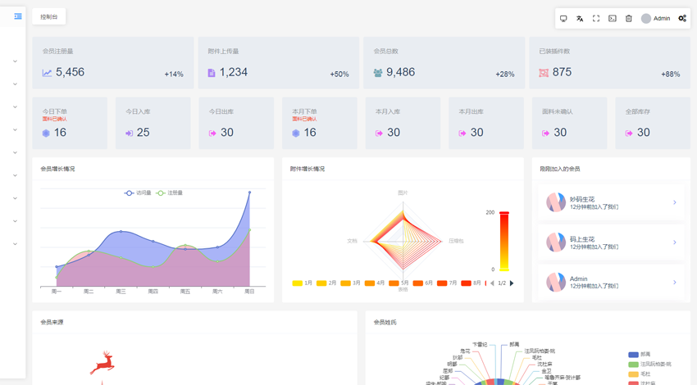This screenshot has height=385, width=697.
Task: Click the arrow icon in 今日入库 card
Action: (x=130, y=134)
